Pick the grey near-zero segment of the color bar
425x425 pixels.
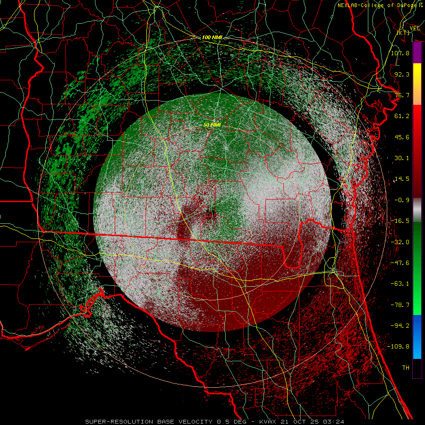tap(417, 210)
